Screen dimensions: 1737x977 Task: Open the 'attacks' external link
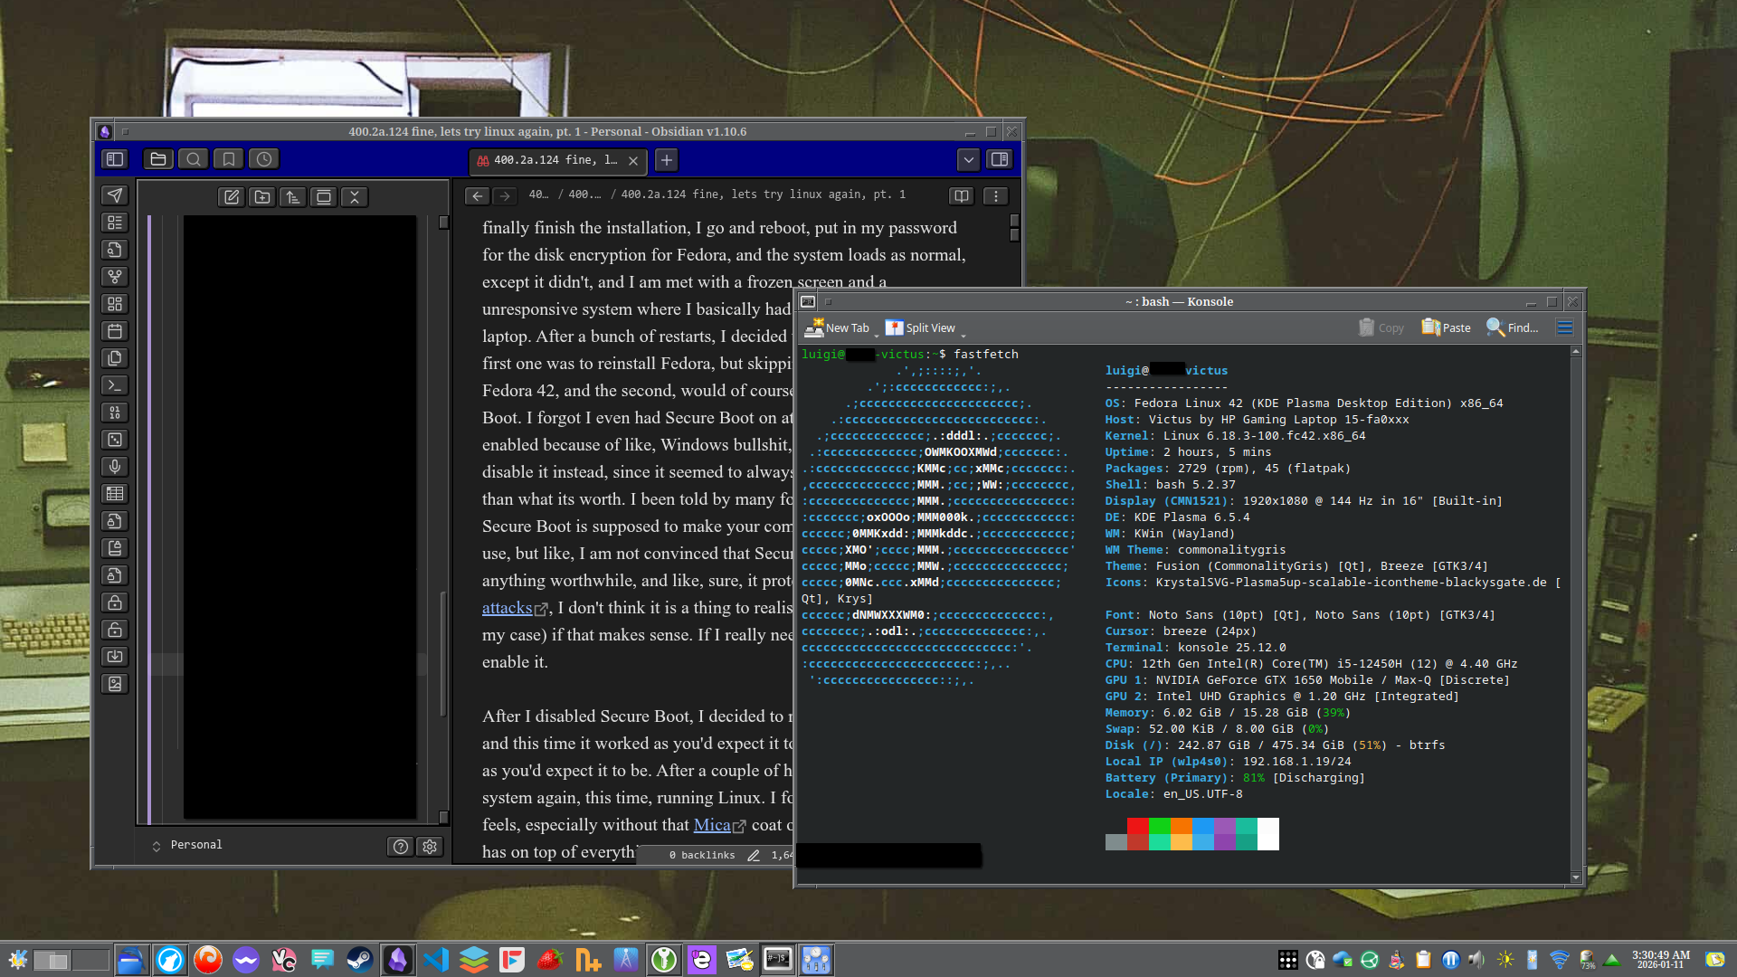point(507,608)
